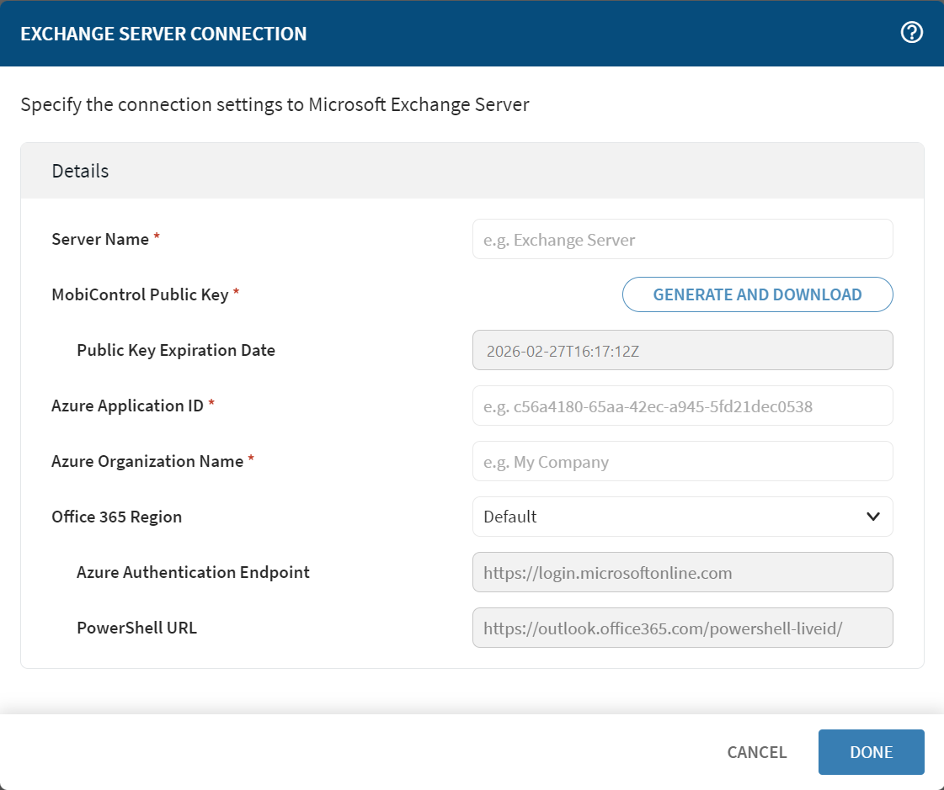Click the DONE button

(x=871, y=751)
